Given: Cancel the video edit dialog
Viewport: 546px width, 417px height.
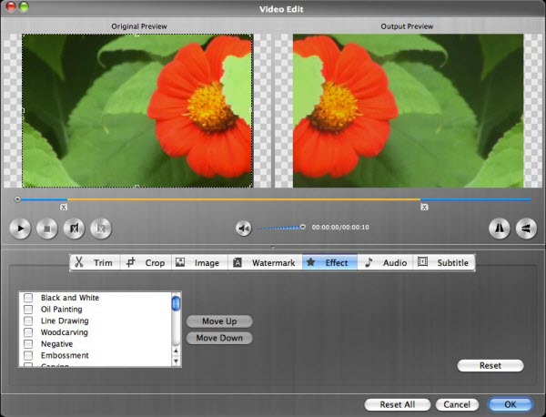Looking at the screenshot, I should coord(457,404).
